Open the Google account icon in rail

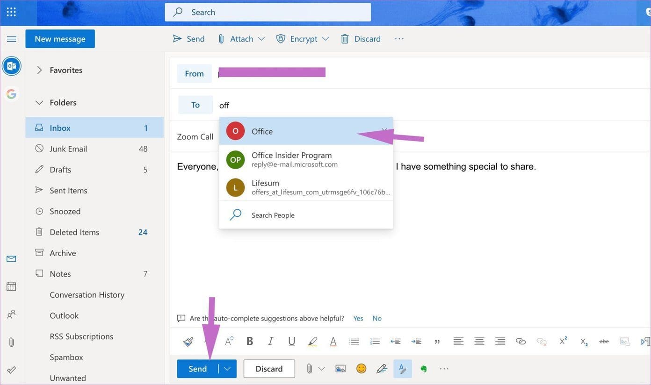click(x=11, y=94)
